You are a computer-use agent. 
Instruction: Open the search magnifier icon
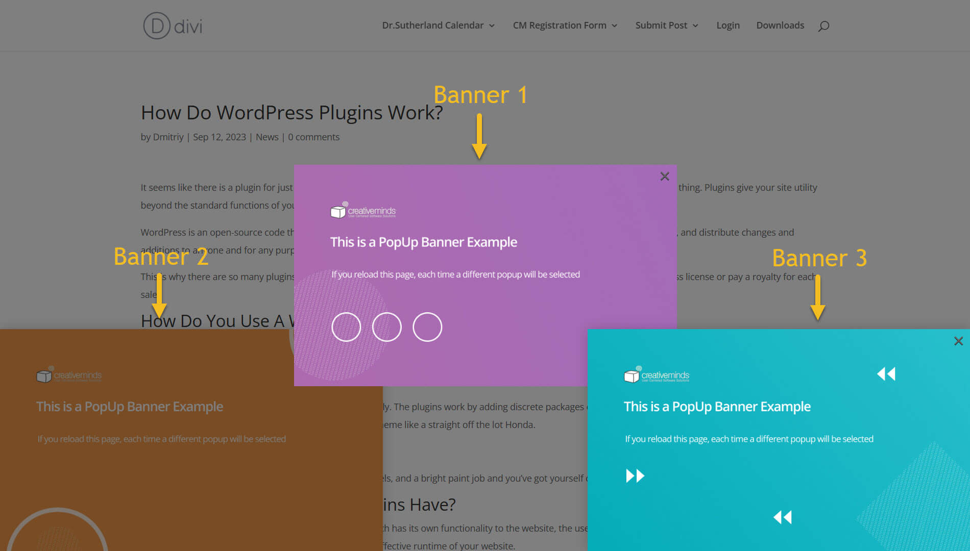(823, 26)
